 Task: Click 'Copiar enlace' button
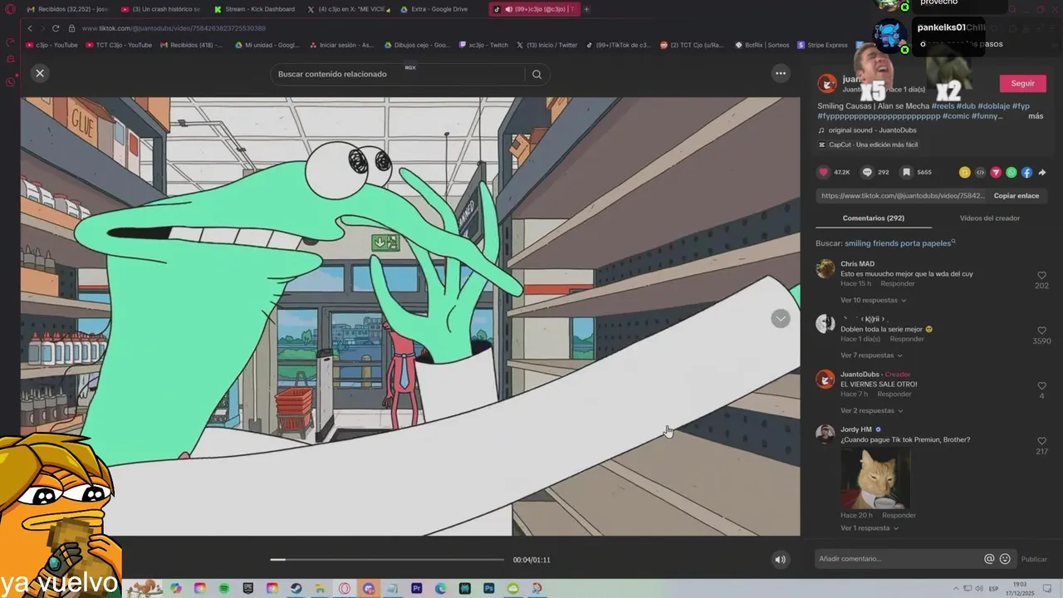click(x=1016, y=196)
